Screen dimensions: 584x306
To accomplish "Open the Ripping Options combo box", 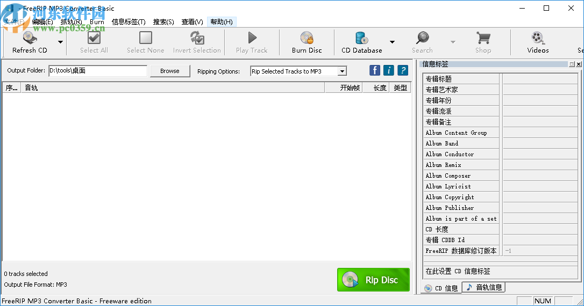I will point(298,71).
